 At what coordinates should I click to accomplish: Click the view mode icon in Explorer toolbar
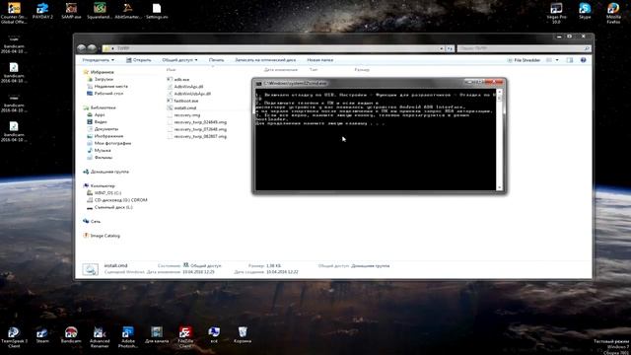click(549, 60)
